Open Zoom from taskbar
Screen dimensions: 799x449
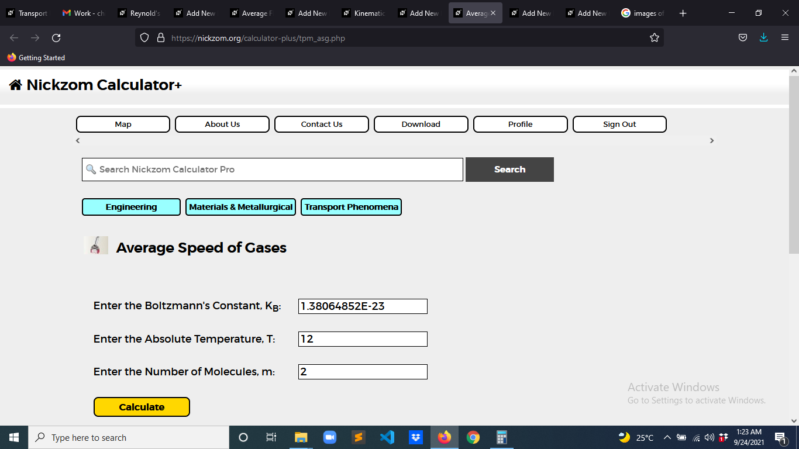point(330,437)
